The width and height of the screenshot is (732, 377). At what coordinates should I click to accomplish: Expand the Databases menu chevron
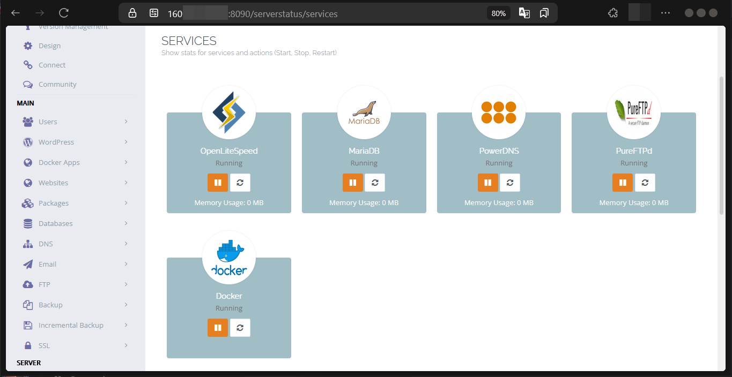(126, 223)
